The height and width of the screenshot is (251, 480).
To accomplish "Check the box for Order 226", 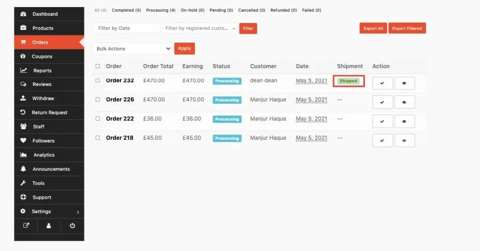I will [97, 99].
